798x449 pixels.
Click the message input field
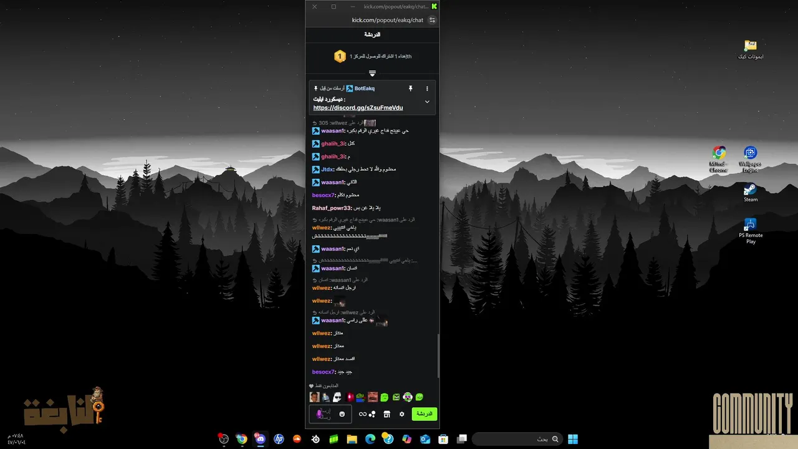point(330,414)
